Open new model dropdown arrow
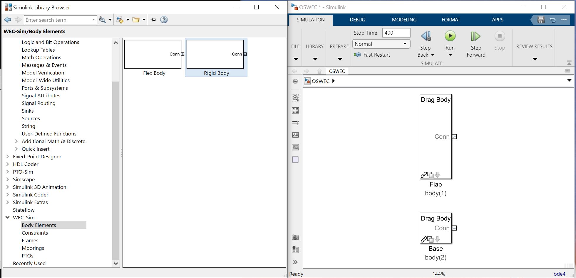The height and width of the screenshot is (278, 576). [128, 20]
